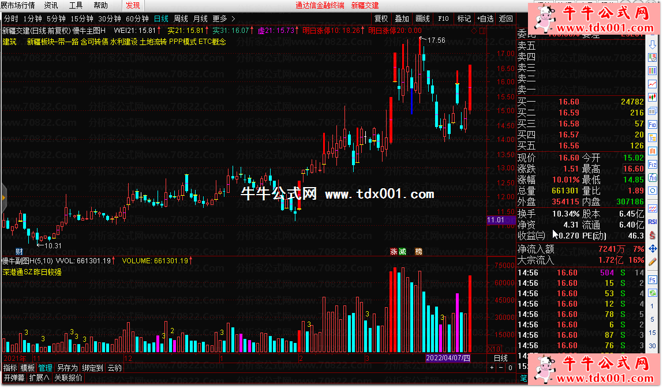The image size is (663, 388).
Task: Click the 画线 draw line button
Action: tap(422, 18)
